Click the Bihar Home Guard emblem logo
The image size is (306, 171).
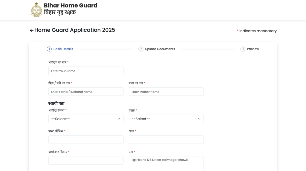pyautogui.click(x=36, y=10)
